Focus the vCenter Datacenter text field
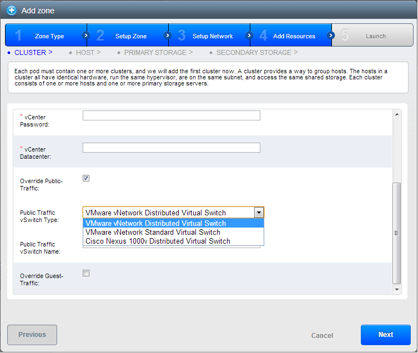 (x=171, y=148)
